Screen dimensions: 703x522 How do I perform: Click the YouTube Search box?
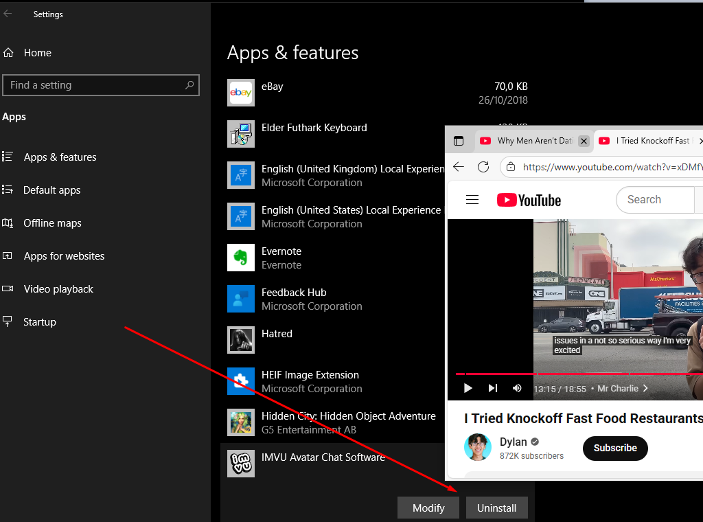pyautogui.click(x=656, y=200)
